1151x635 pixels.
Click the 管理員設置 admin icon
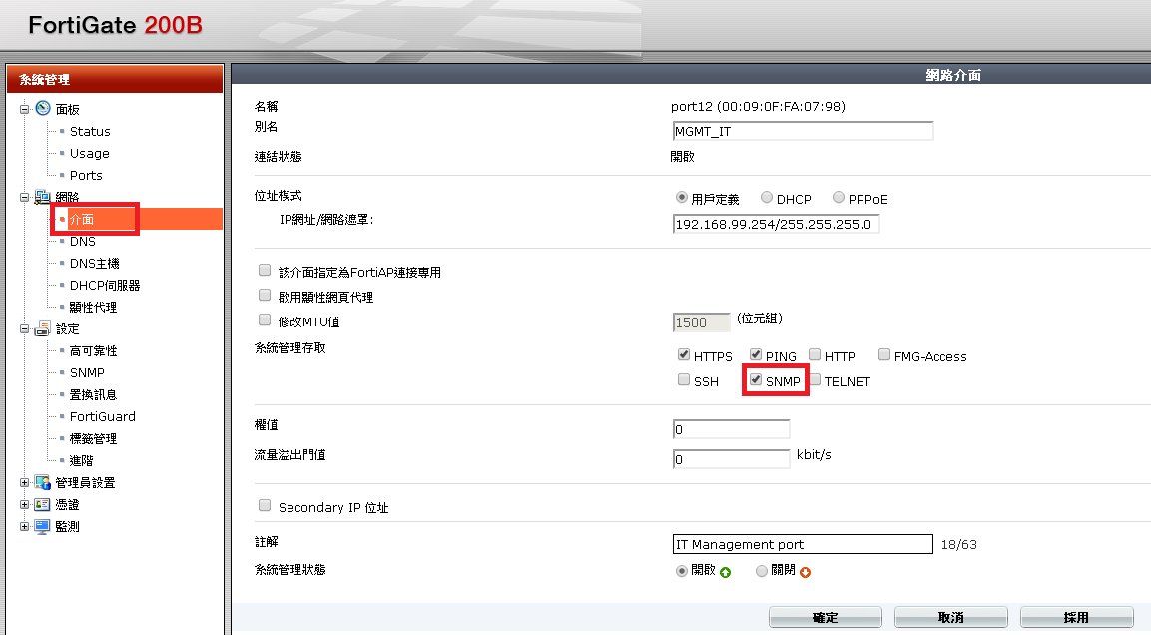coord(43,482)
